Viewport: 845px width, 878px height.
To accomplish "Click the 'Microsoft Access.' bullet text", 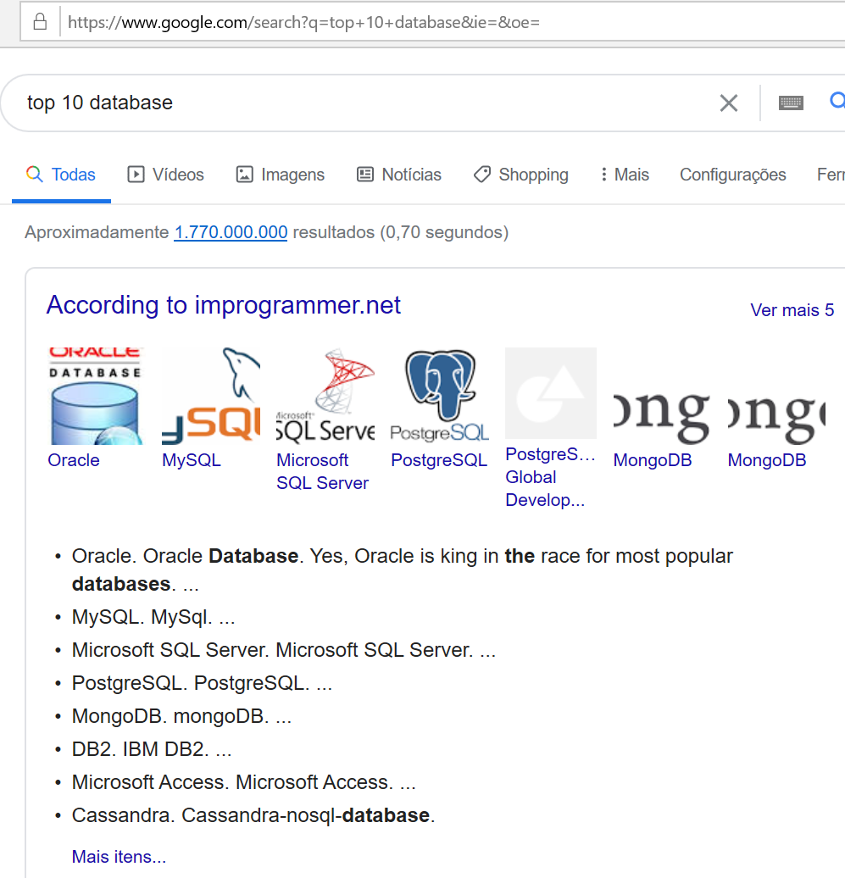I will [243, 782].
